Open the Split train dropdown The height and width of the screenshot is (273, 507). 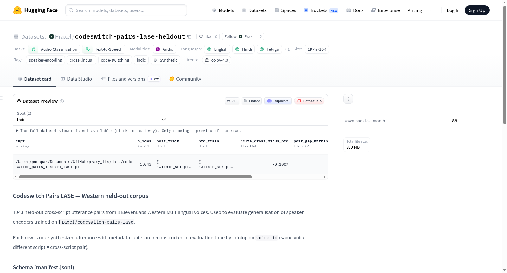click(92, 116)
